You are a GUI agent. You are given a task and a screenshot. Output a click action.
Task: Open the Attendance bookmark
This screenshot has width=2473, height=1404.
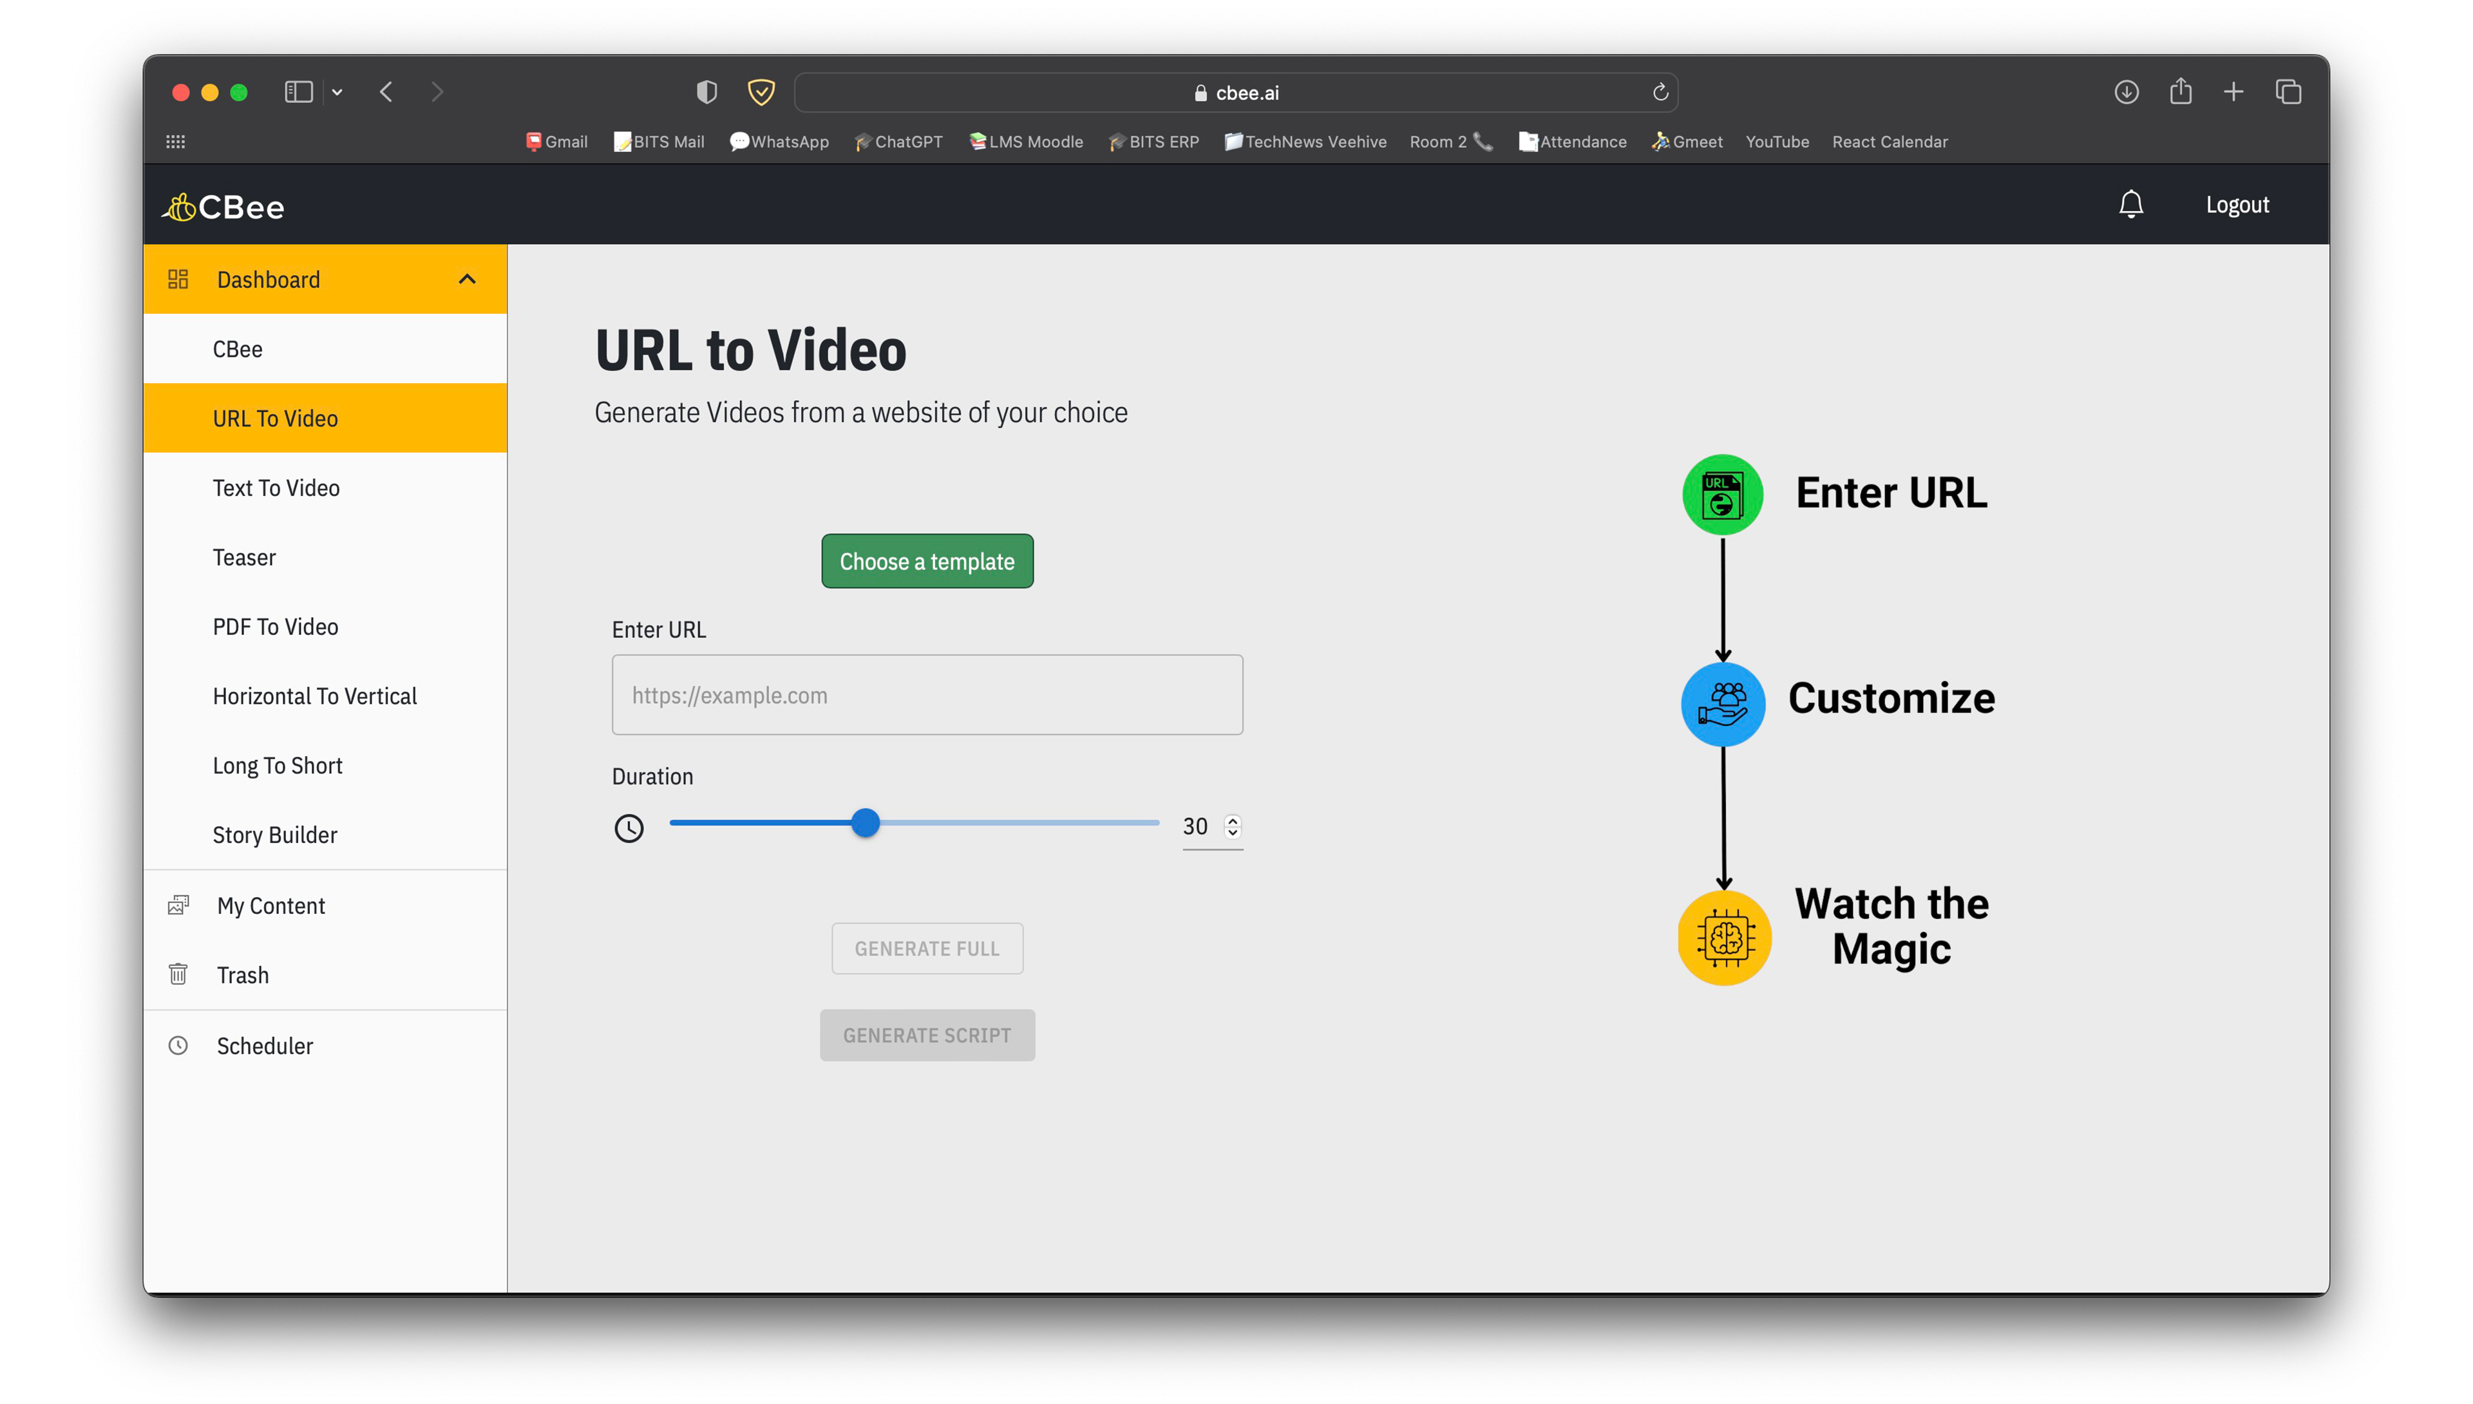click(1573, 142)
